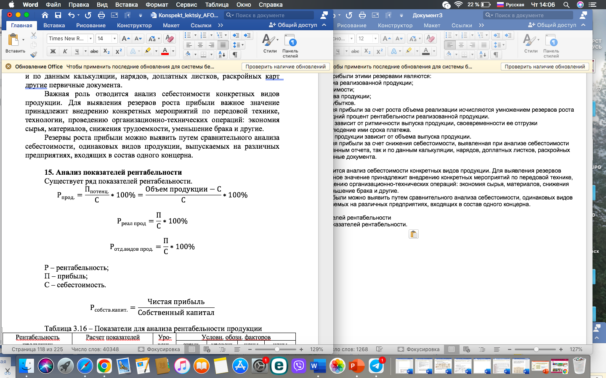The image size is (606, 378).
Task: Open the Times New Roman font dropdown
Action: click(90, 39)
